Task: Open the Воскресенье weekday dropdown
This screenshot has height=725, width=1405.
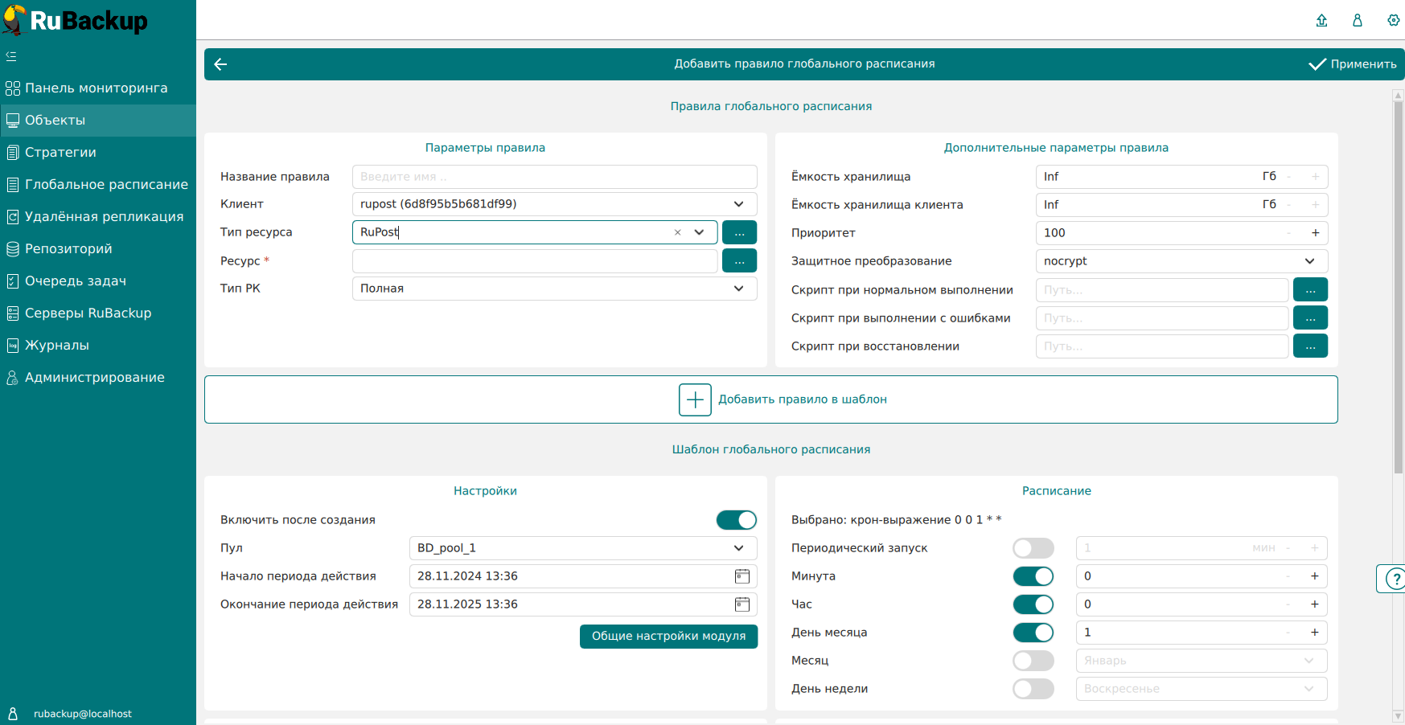Action: (1202, 689)
